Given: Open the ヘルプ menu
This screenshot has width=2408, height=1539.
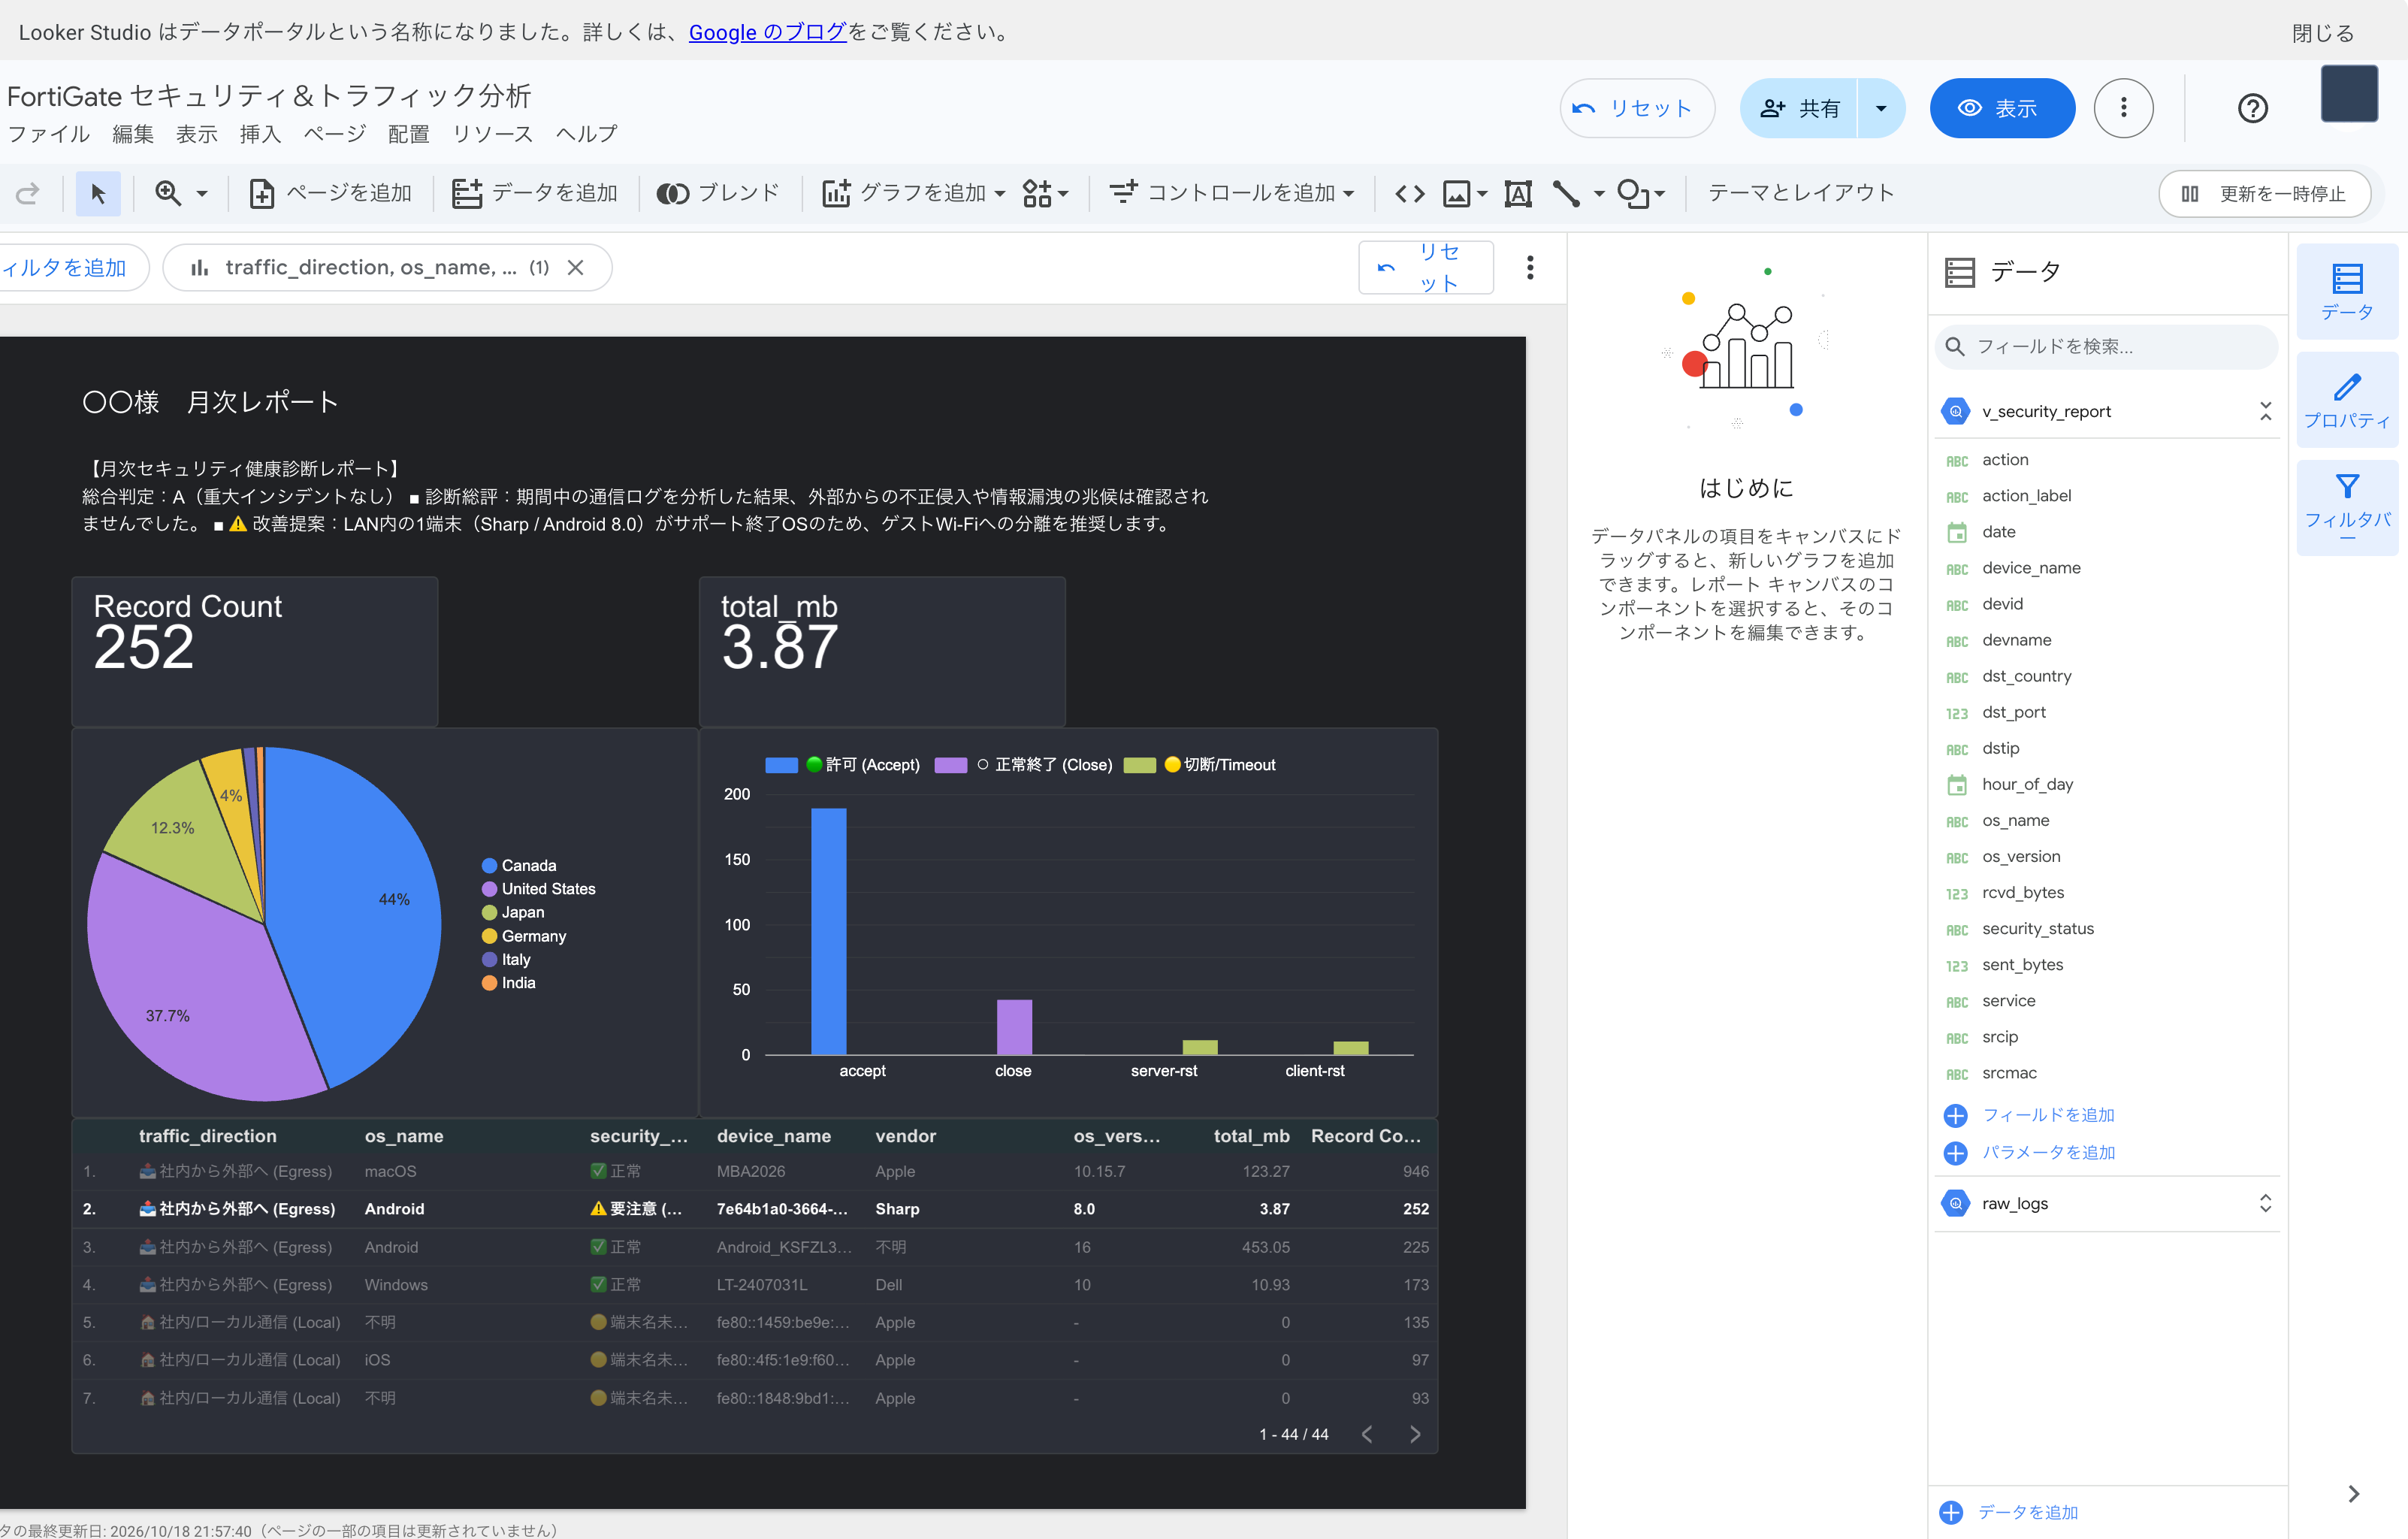Looking at the screenshot, I should pos(586,134).
